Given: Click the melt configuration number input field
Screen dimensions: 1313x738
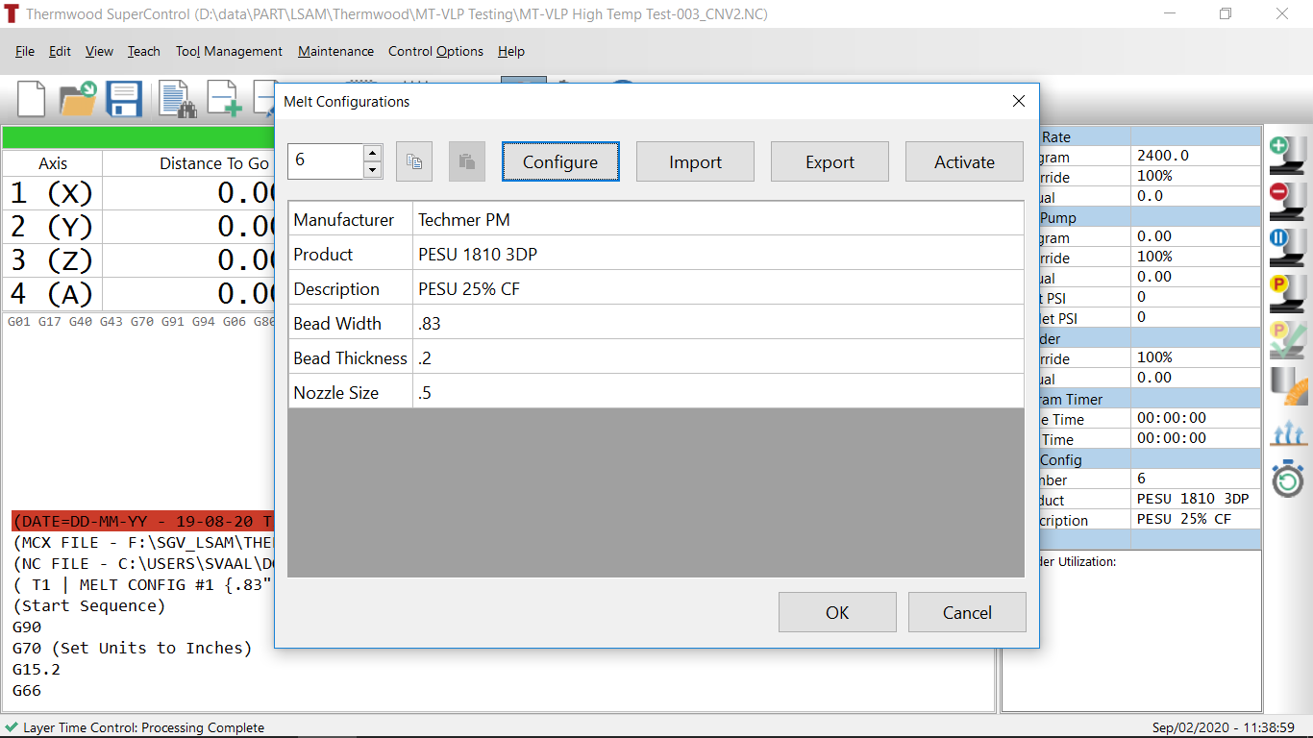Looking at the screenshot, I should tap(326, 161).
